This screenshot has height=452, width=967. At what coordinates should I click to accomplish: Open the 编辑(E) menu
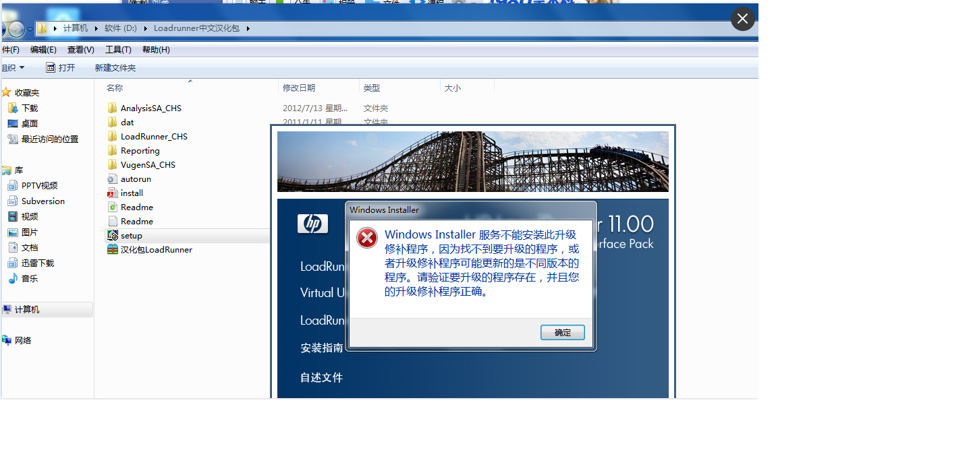tap(43, 50)
